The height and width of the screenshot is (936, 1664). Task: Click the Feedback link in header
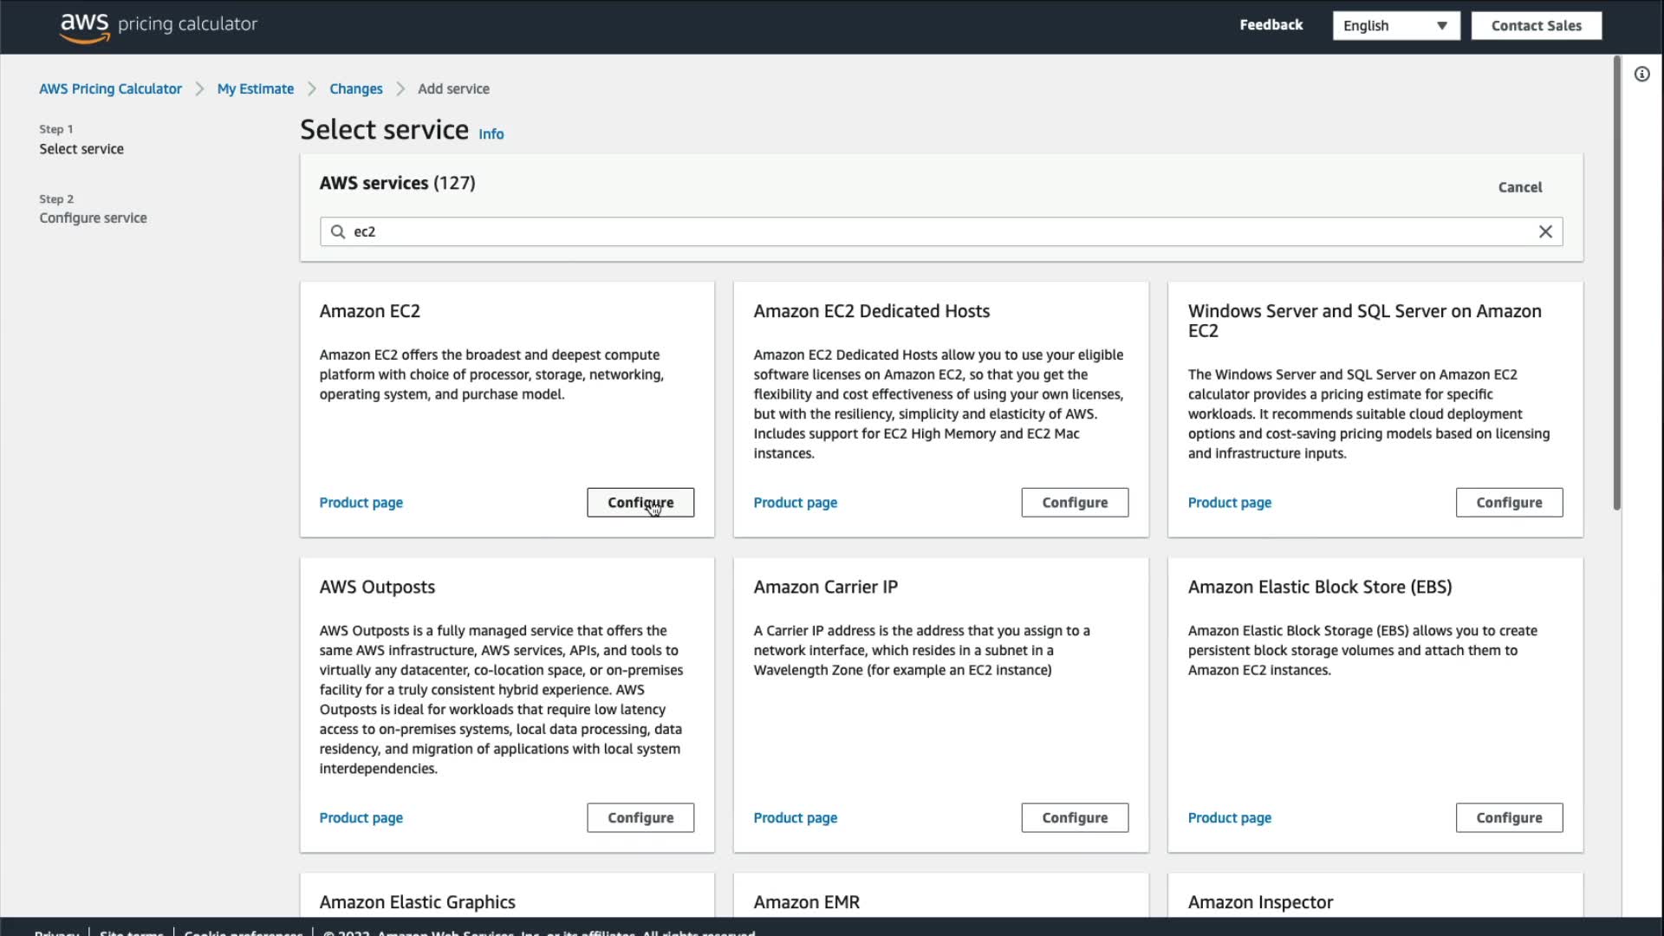1271,25
